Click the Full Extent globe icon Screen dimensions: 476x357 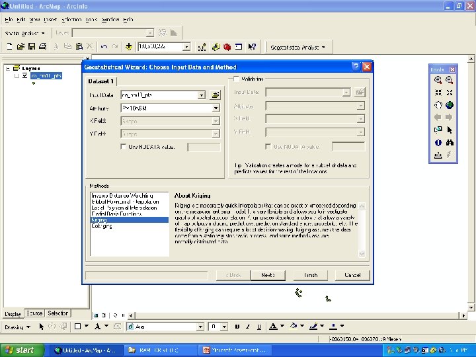(450, 105)
